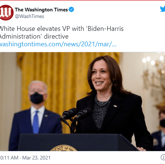This screenshot has width=165, height=165.
Task: Click the flag lapel pin on jacket
Action: (x=115, y=106)
